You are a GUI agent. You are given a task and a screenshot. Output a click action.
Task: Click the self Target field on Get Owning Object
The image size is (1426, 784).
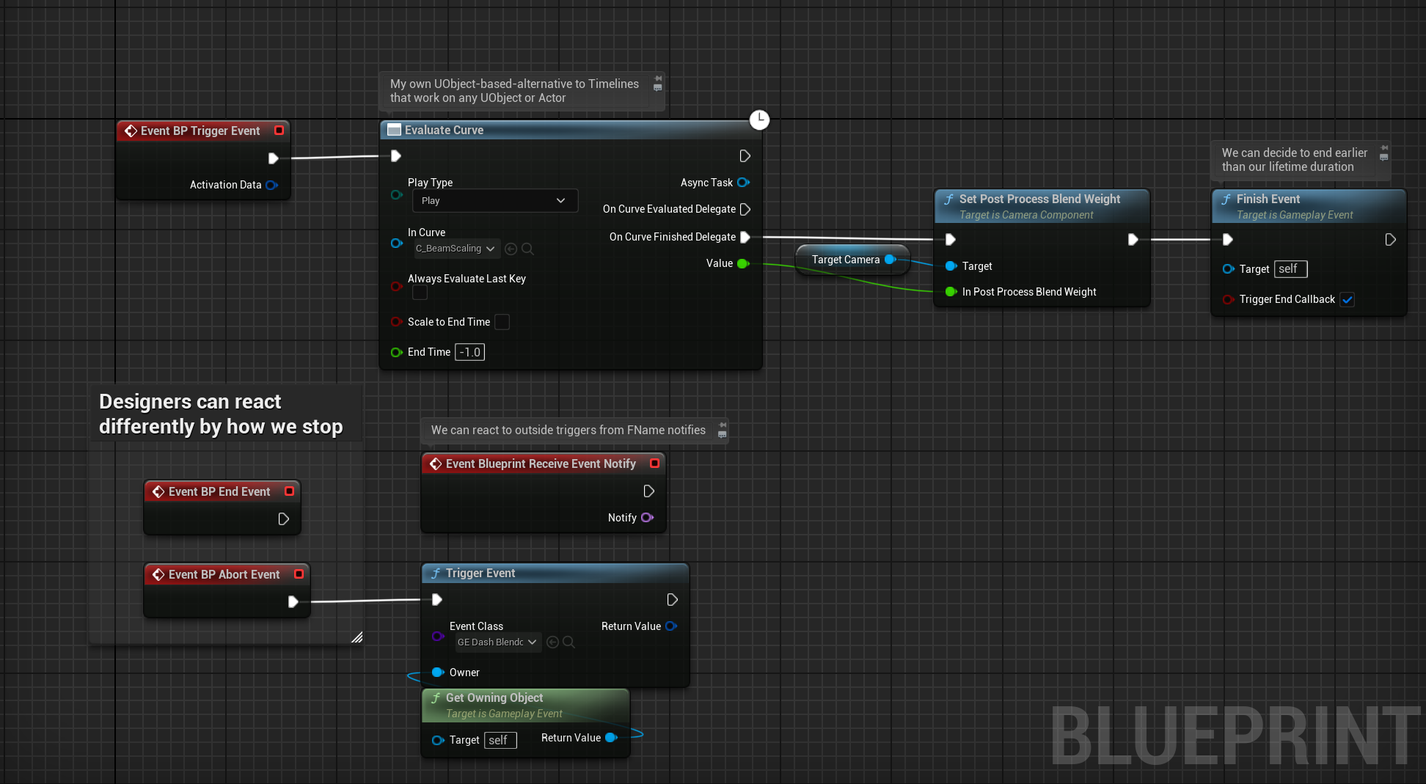pyautogui.click(x=500, y=741)
